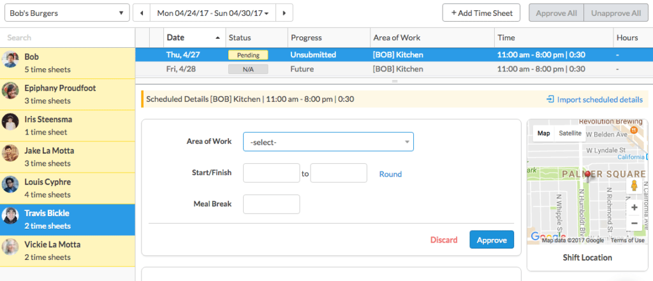This screenshot has width=653, height=281.
Task: Click the red map location pin
Action: click(x=587, y=177)
